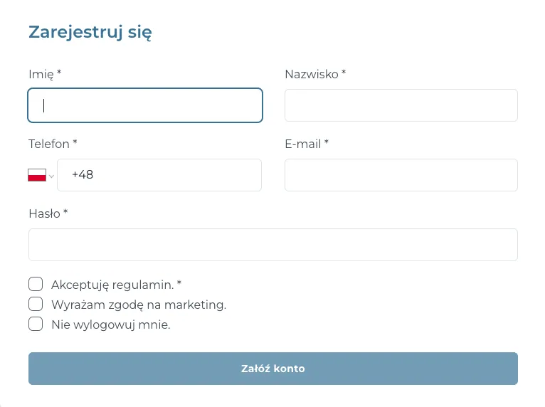Image resolution: width=545 pixels, height=407 pixels.
Task: Click the Polish flag country selector
Action: point(37,175)
